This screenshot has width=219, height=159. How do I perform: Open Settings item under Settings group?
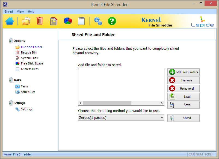[27, 109]
